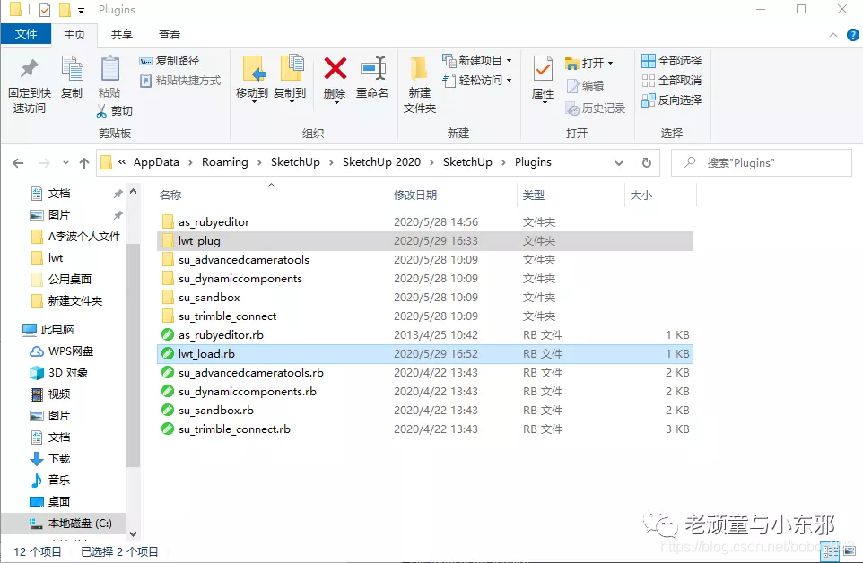Go back with the left arrow
Image resolution: width=863 pixels, height=563 pixels.
pyautogui.click(x=18, y=163)
